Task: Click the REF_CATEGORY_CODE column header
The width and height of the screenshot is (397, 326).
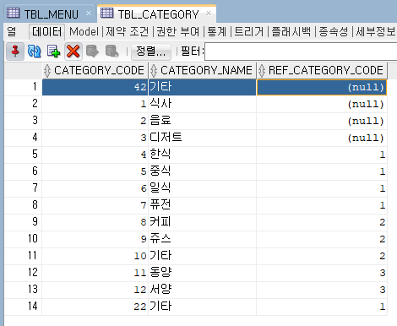Action: click(x=322, y=70)
